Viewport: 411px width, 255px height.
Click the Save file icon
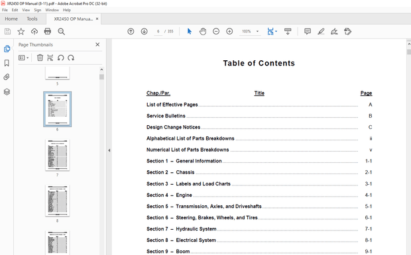coord(7,31)
